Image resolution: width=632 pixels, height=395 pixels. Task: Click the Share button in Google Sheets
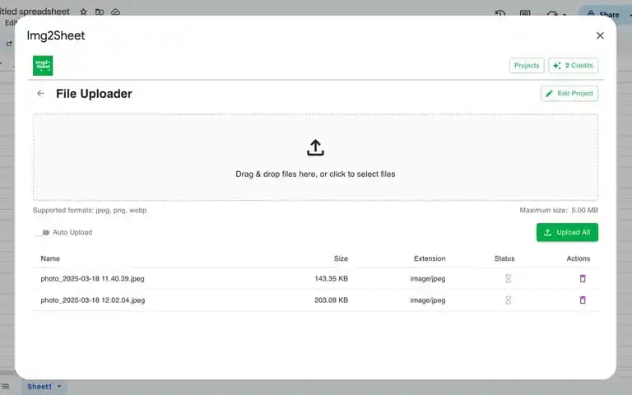click(x=603, y=15)
